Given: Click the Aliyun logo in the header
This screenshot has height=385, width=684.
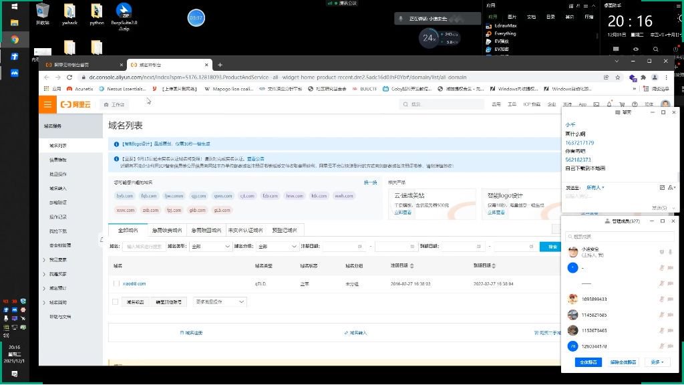Looking at the screenshot, I should [x=75, y=104].
